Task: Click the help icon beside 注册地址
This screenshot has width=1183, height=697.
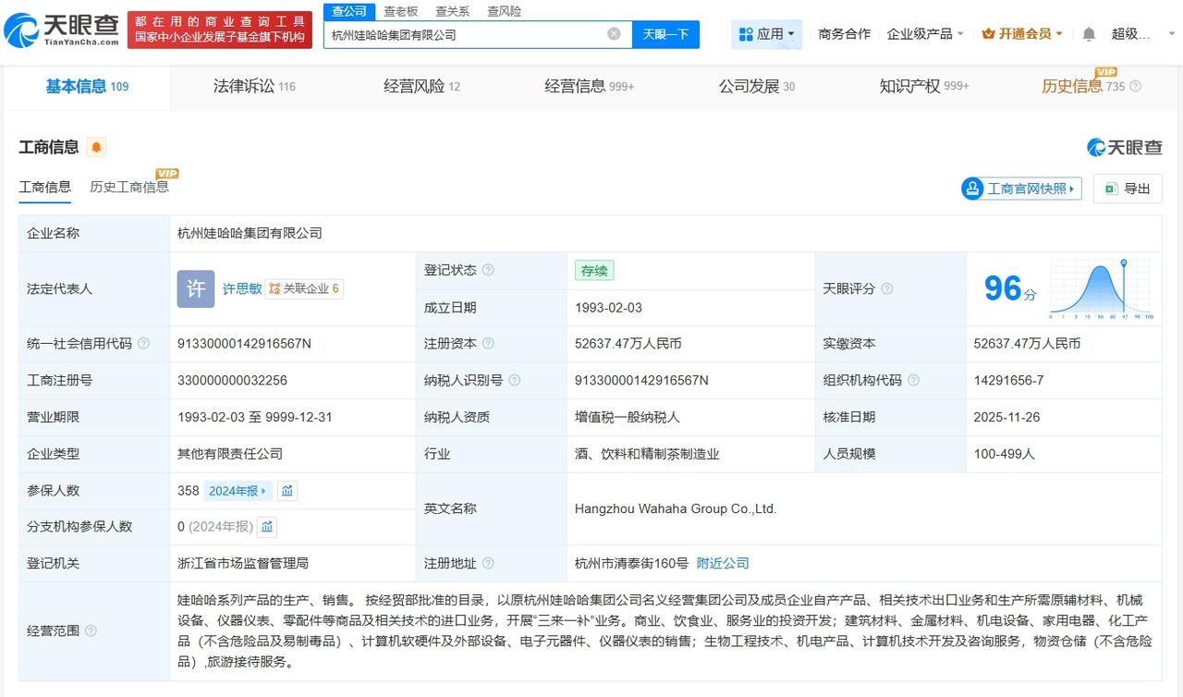Action: pos(488,563)
